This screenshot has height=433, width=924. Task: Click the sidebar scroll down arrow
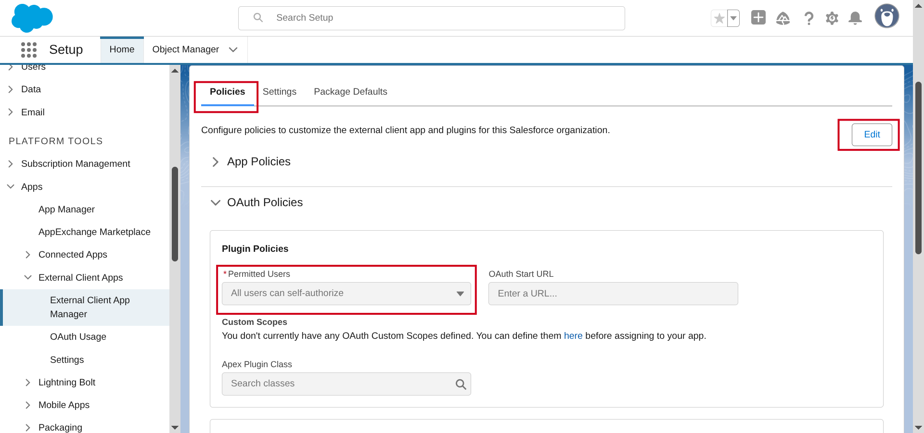[x=175, y=427]
